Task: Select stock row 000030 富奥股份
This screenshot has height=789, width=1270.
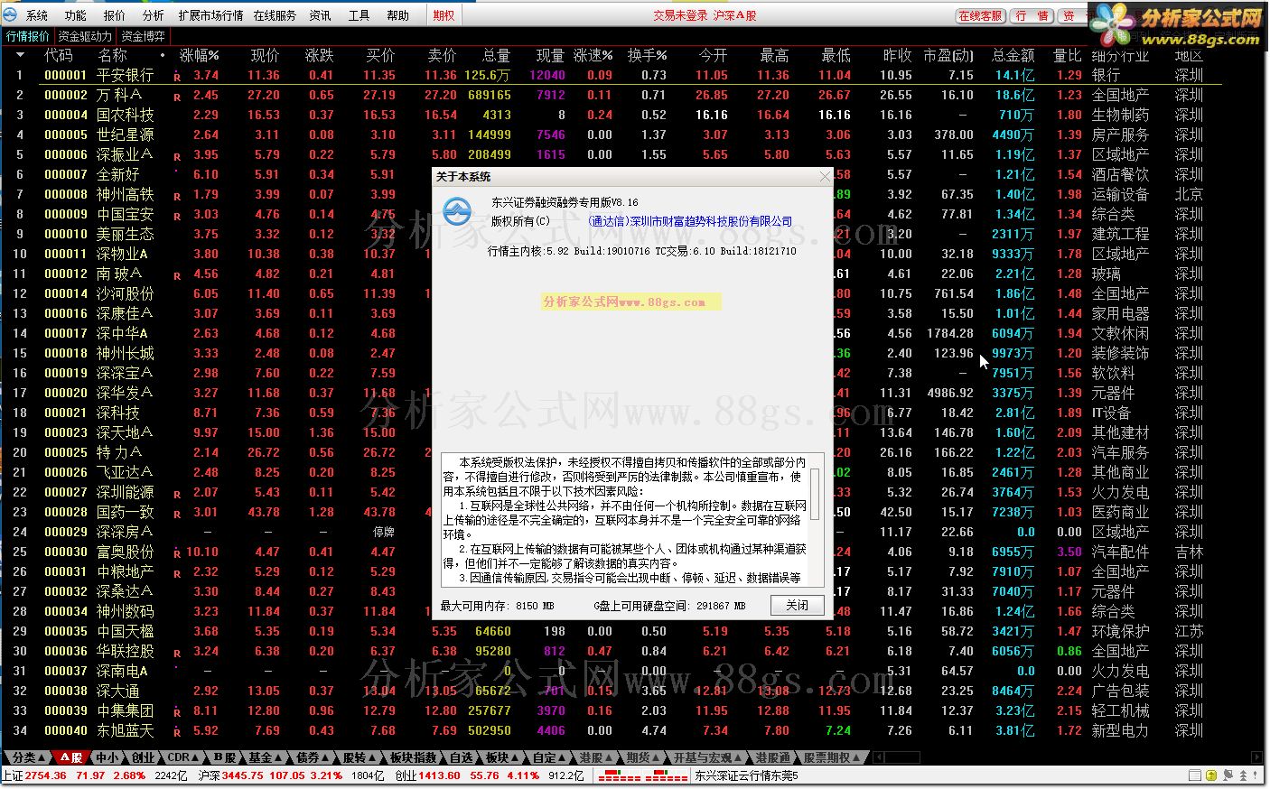Action: coord(611,552)
